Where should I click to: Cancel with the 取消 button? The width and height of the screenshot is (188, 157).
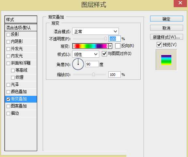click(x=166, y=28)
